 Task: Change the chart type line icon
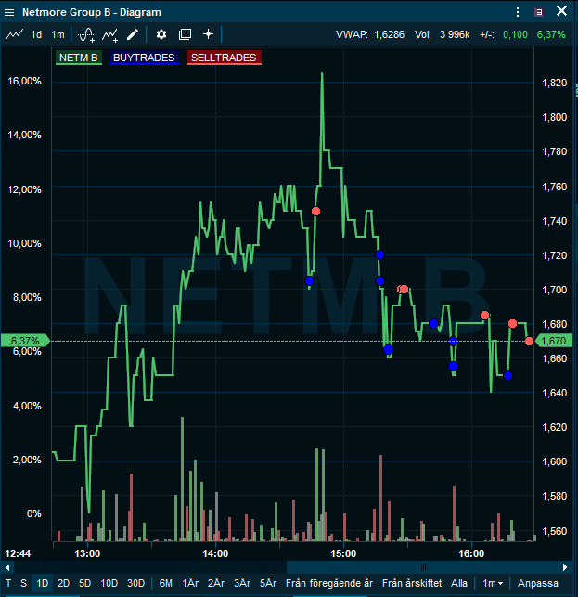[14, 34]
